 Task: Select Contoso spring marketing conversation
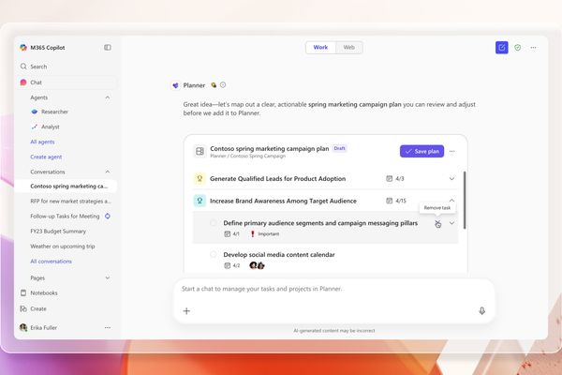(x=67, y=187)
